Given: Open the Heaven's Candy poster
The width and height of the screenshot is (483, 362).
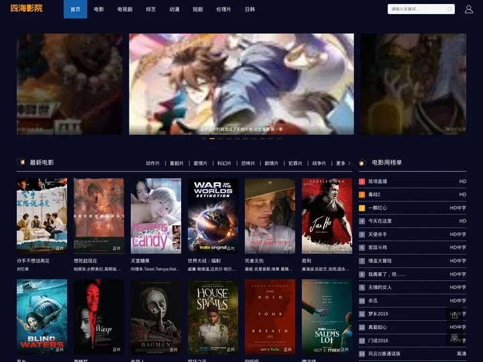Looking at the screenshot, I should tap(156, 216).
